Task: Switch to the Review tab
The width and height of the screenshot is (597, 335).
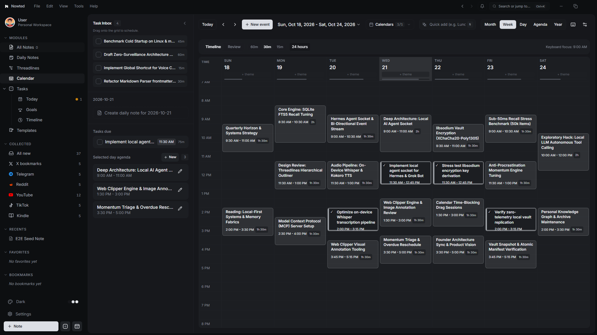Action: [234, 47]
